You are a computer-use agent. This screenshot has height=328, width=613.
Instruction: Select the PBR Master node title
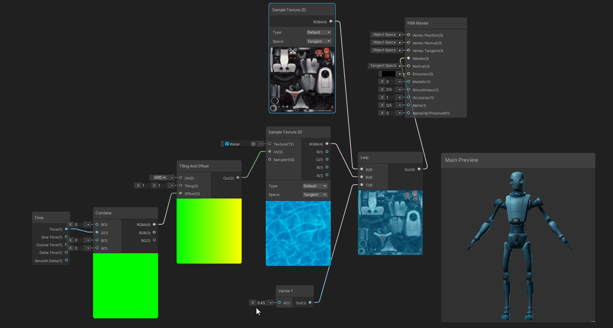pyautogui.click(x=418, y=23)
